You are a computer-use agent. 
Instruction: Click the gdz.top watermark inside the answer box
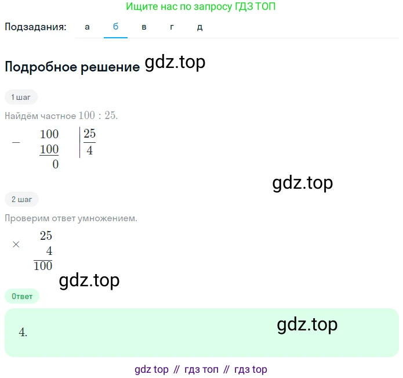coord(307,325)
